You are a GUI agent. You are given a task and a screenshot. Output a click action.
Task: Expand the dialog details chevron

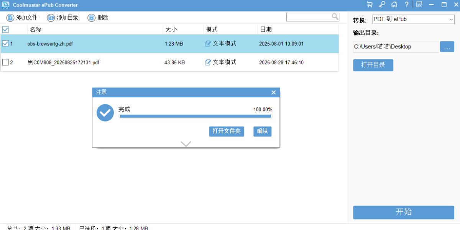pyautogui.click(x=186, y=144)
